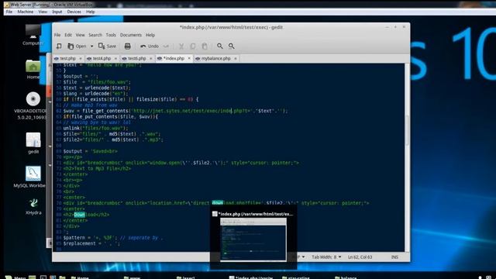The width and height of the screenshot is (496, 279).
Task: Close the test.php tab
Action: 81,59
